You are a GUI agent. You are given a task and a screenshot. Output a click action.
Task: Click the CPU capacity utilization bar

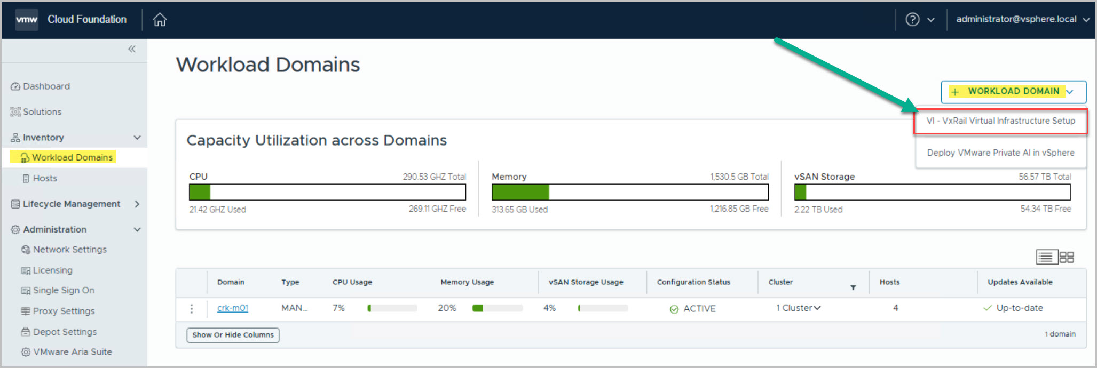tap(327, 192)
